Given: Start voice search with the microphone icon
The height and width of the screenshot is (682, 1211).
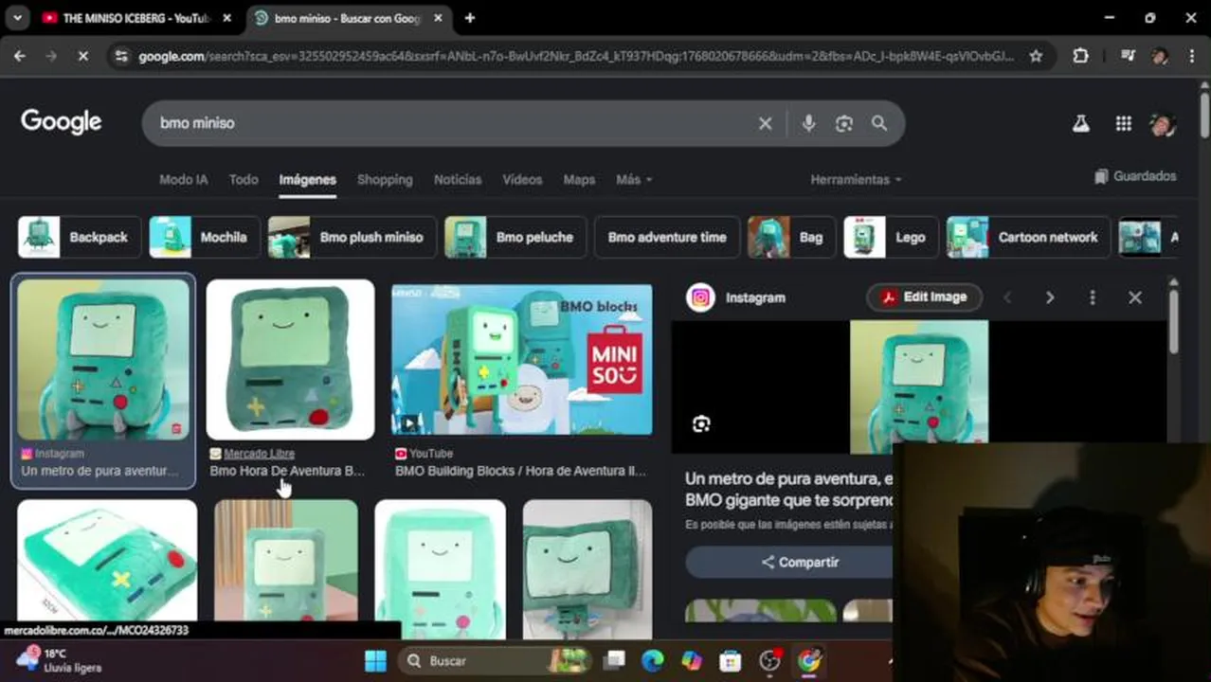Looking at the screenshot, I should (x=808, y=123).
